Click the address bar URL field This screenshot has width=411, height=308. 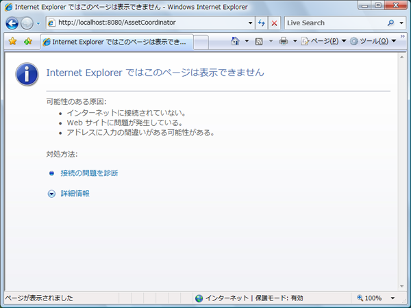[151, 23]
